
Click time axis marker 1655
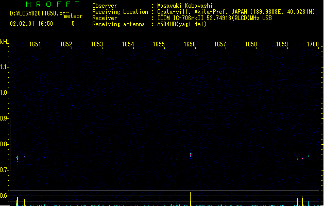[x=159, y=44]
